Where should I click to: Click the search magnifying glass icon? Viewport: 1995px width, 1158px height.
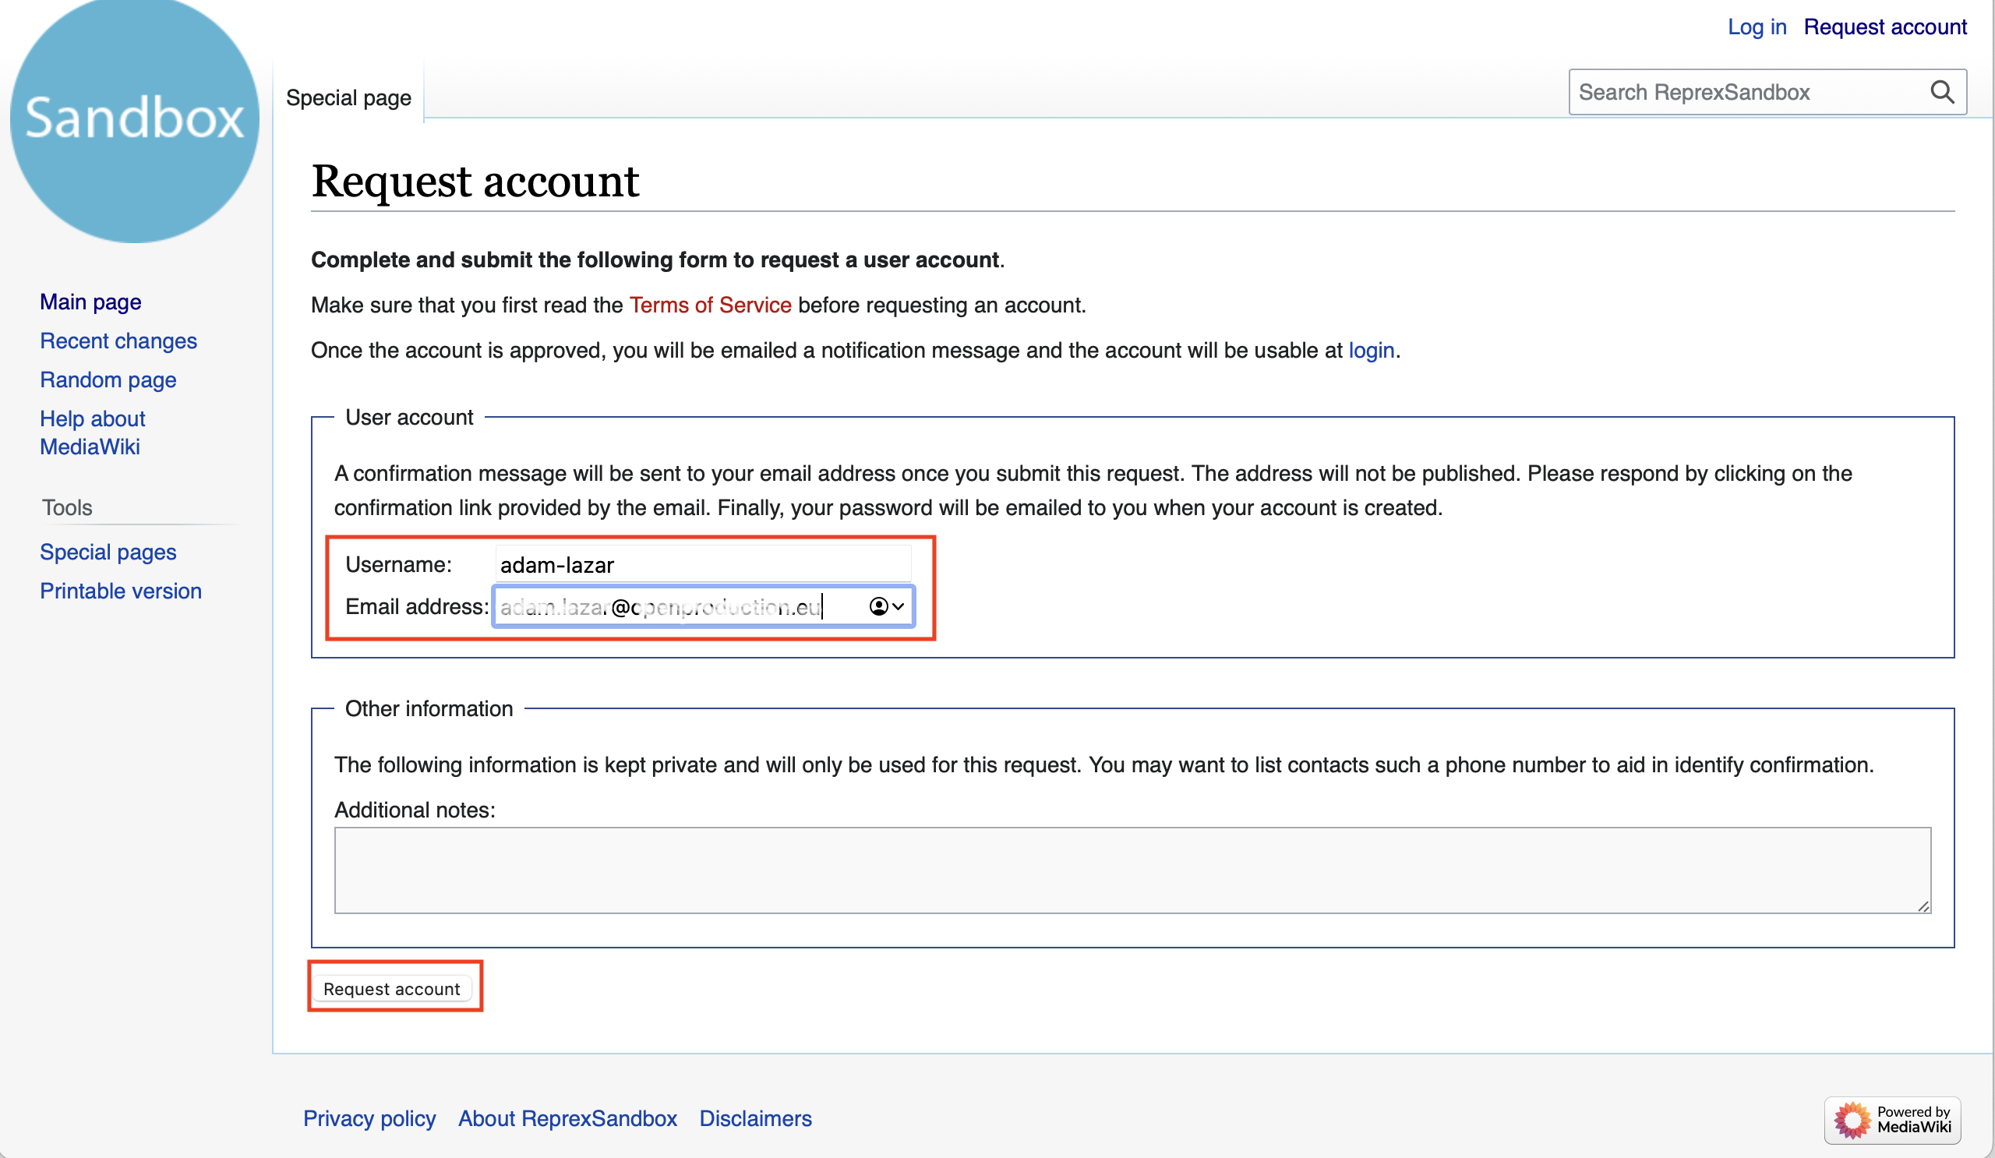[x=1941, y=92]
